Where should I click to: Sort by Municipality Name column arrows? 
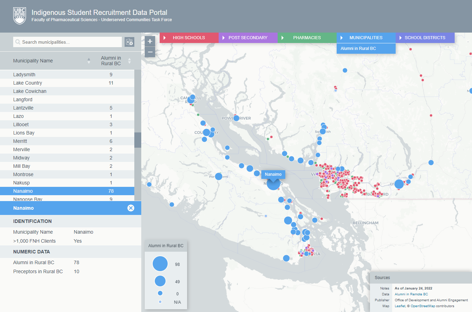coord(89,61)
